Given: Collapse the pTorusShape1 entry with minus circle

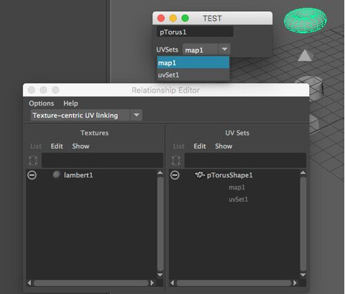Looking at the screenshot, I should coord(175,175).
